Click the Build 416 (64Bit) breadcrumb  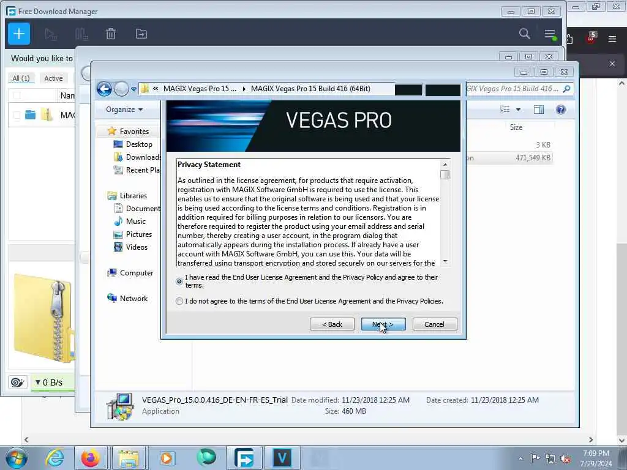[310, 89]
